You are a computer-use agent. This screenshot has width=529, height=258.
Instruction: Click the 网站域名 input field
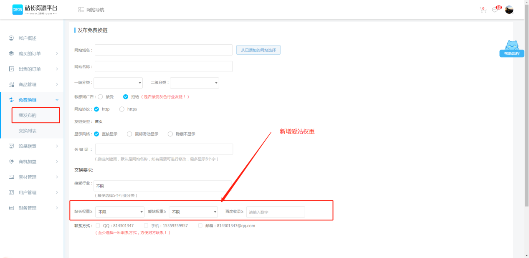[163, 50]
